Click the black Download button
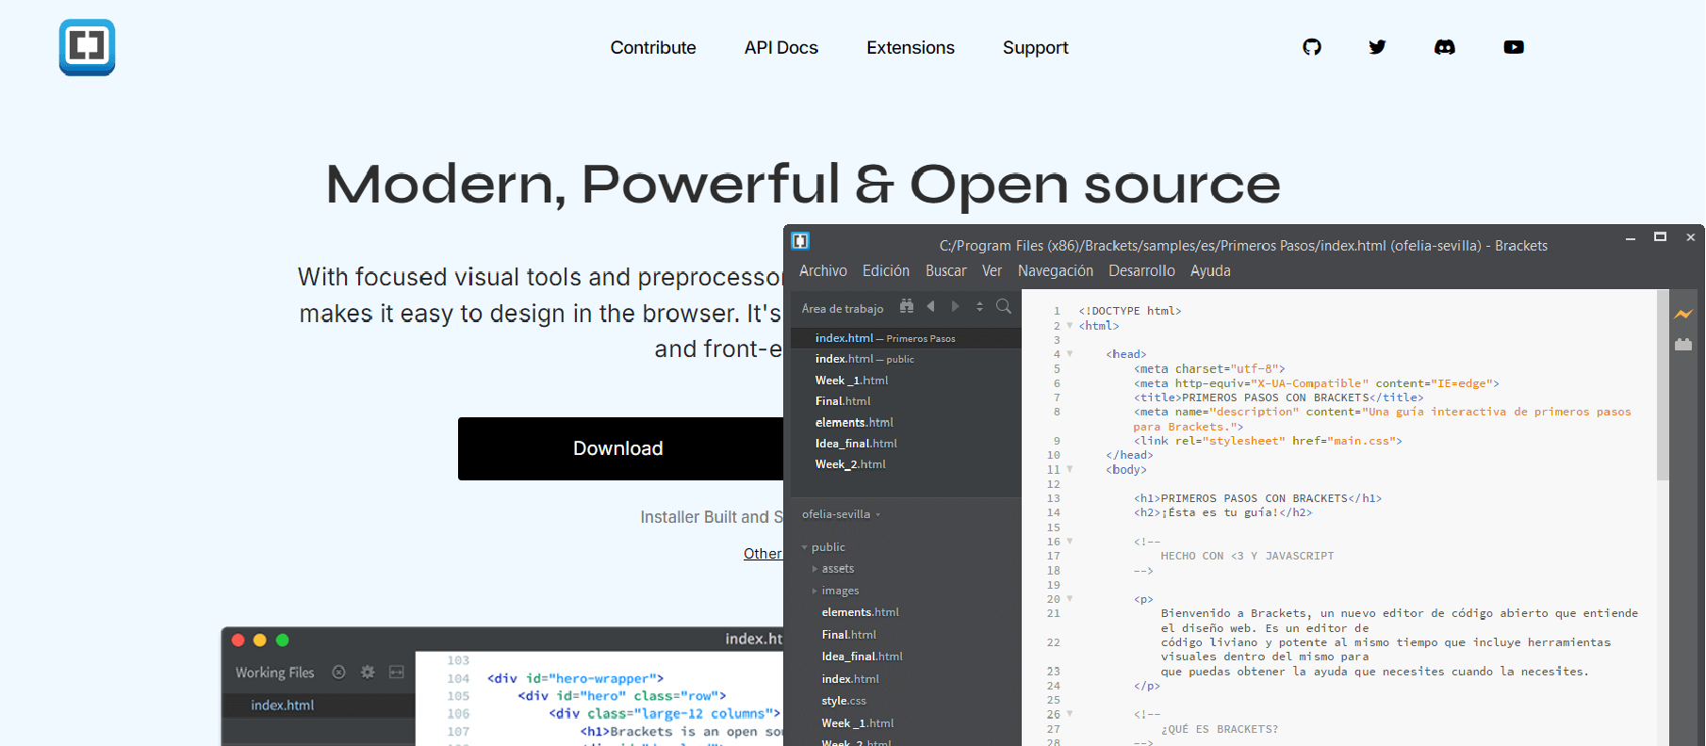Image resolution: width=1706 pixels, height=746 pixels. 620,448
